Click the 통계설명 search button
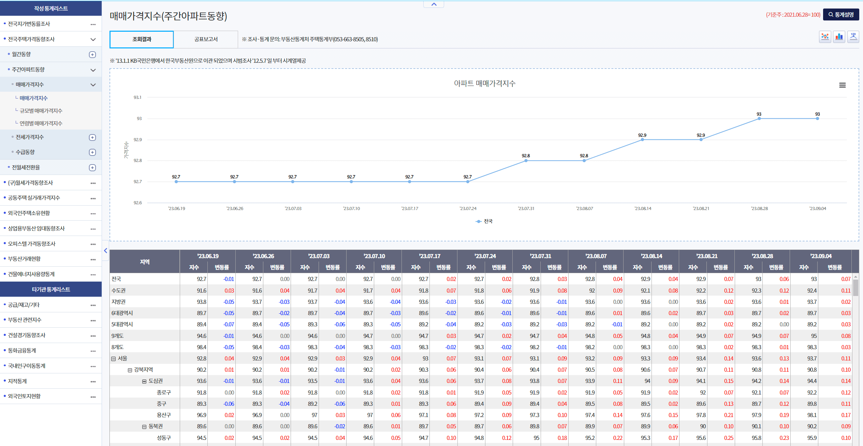This screenshot has width=863, height=446. click(x=841, y=15)
